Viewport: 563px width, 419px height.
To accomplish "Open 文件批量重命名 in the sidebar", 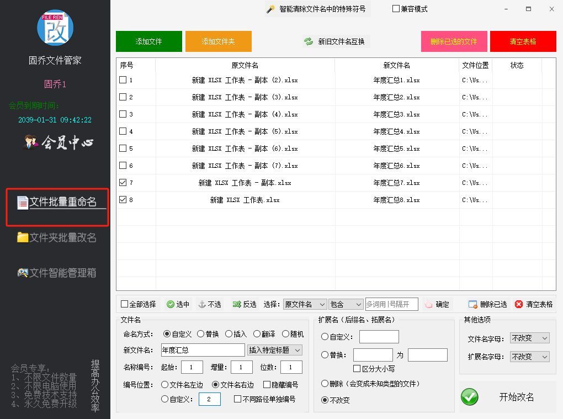I will [57, 207].
